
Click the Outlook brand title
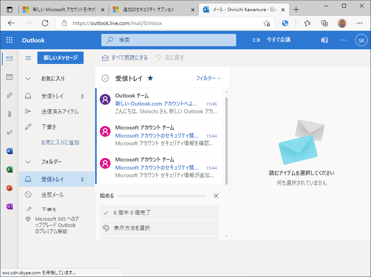pos(34,40)
